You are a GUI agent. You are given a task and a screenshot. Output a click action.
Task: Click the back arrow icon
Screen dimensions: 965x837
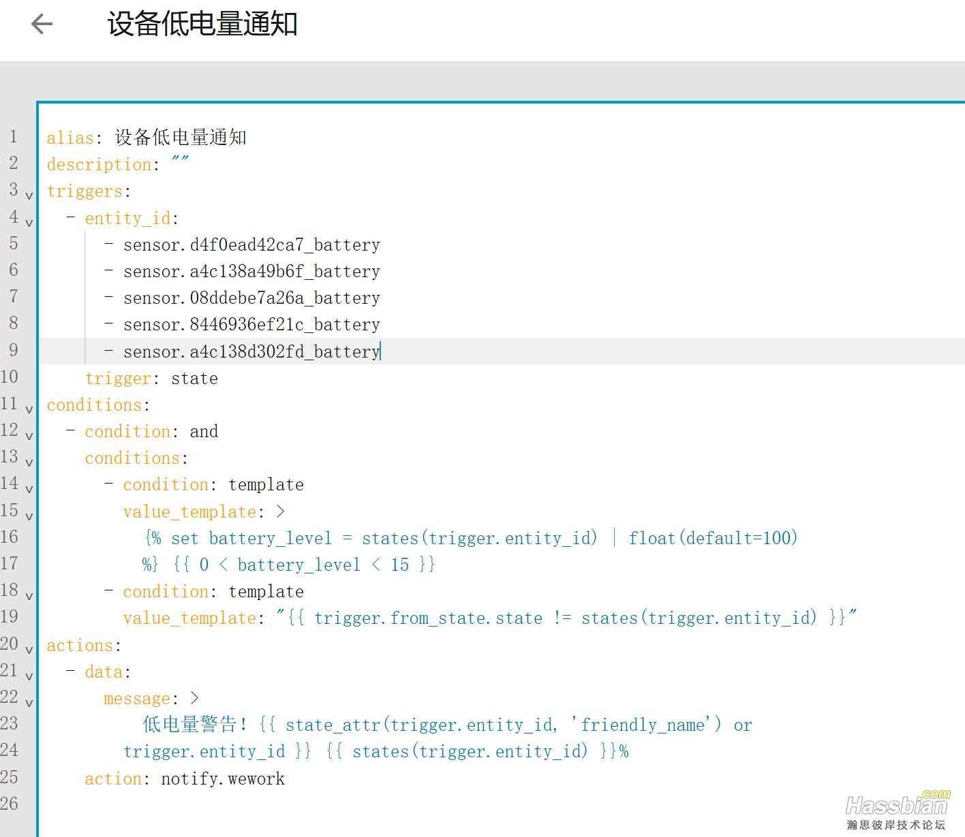pyautogui.click(x=42, y=25)
